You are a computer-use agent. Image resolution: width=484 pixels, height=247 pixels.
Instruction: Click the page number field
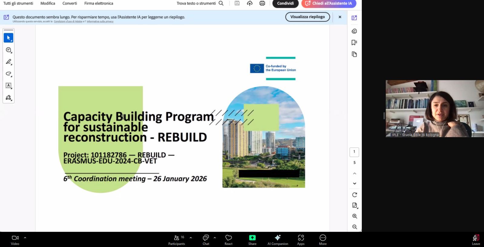[x=354, y=152]
